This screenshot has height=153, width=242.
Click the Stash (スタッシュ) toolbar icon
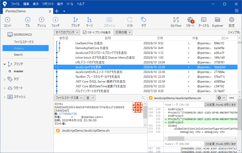click(109, 20)
